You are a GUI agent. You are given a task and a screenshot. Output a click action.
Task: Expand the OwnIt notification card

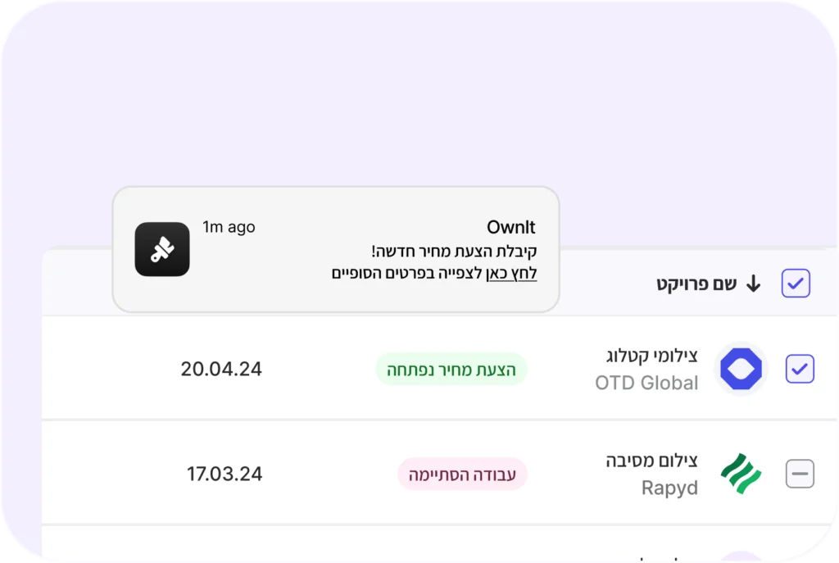(336, 250)
